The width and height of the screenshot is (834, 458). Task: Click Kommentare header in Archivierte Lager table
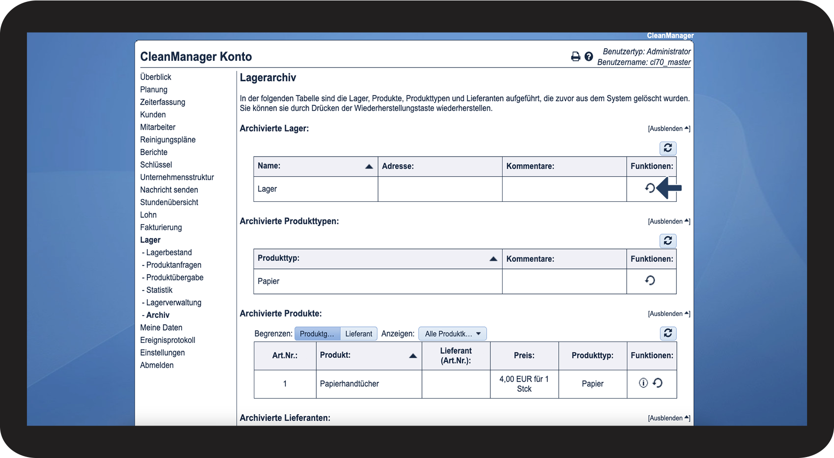564,167
